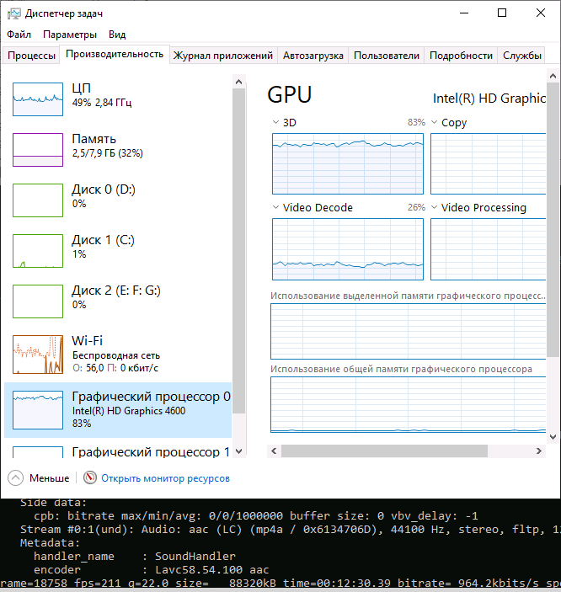The image size is (561, 592).
Task: Click the resource monitor icon
Action: (90, 477)
